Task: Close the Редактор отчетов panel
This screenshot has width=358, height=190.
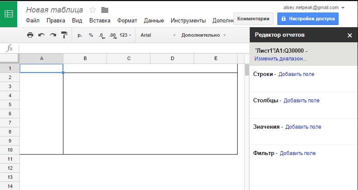Action: (x=350, y=35)
